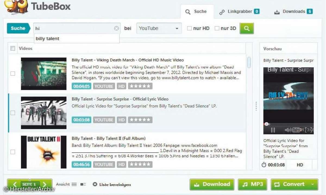Click star rating of Billy Talent II album
Image resolution: width=326 pixels, height=195 pixels.
[x=140, y=164]
